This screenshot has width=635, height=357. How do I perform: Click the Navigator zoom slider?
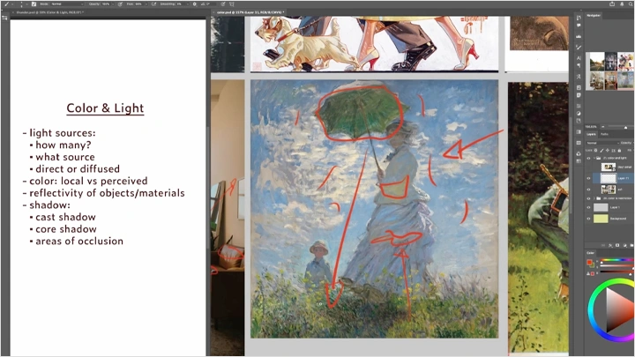pos(615,126)
